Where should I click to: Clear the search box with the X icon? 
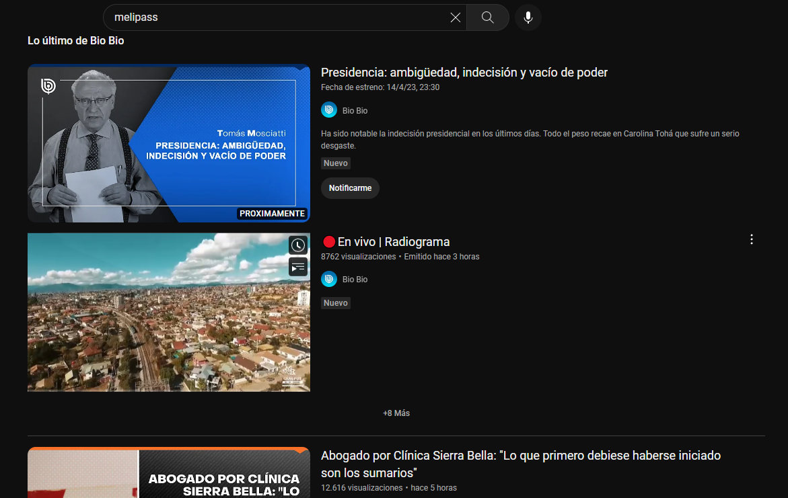[456, 17]
